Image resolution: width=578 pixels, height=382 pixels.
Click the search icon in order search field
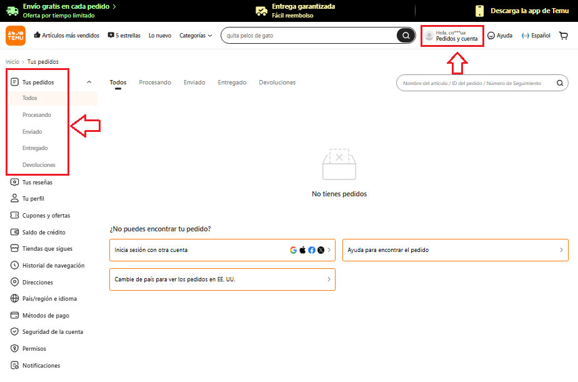coord(560,83)
